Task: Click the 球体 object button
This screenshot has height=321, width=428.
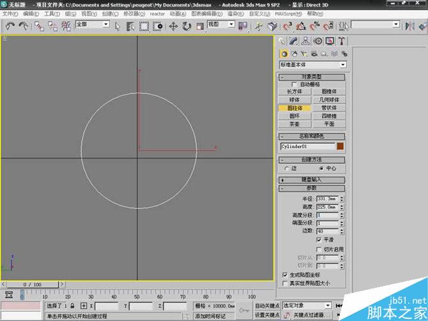Action: (294, 100)
